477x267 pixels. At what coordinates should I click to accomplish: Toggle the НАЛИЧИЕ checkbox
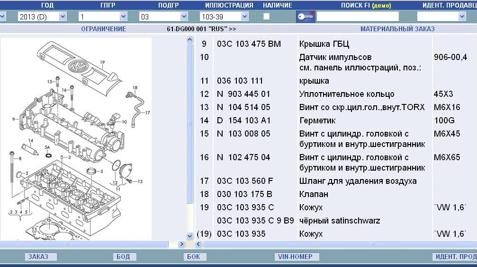(266, 17)
